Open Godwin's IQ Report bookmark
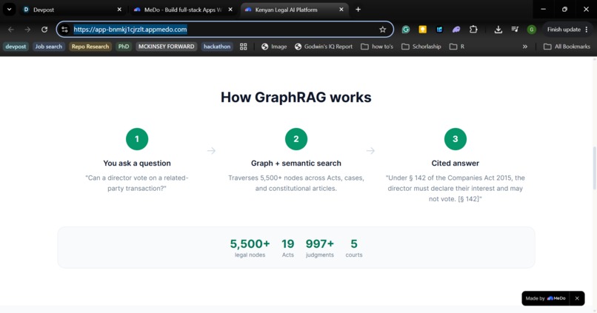This screenshot has width=597, height=313. 323,47
